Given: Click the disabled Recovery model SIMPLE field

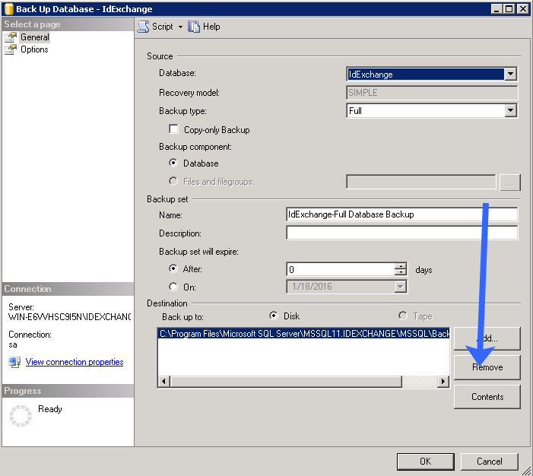Looking at the screenshot, I should (x=432, y=93).
